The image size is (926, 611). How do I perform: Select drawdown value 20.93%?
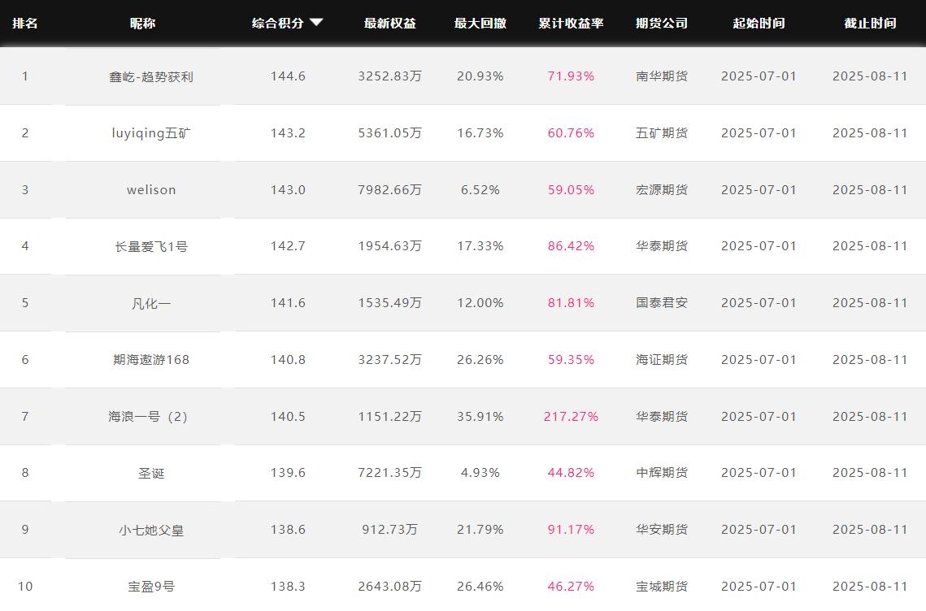480,76
